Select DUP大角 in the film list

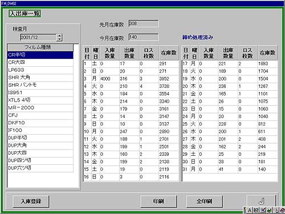point(40,146)
